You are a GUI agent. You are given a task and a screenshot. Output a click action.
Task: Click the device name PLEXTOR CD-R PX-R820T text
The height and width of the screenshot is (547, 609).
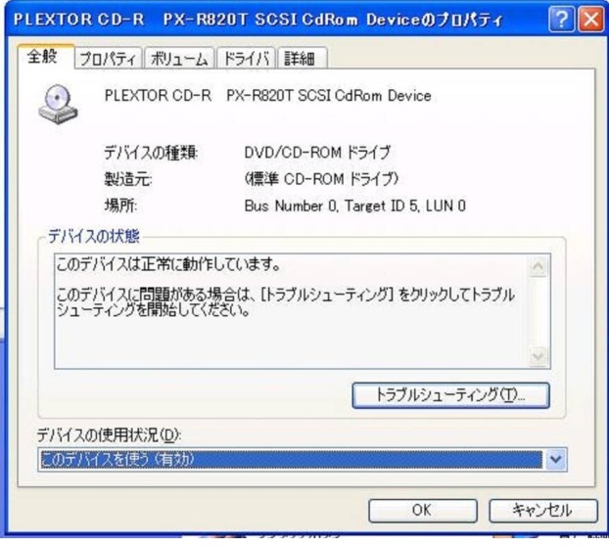(x=268, y=96)
